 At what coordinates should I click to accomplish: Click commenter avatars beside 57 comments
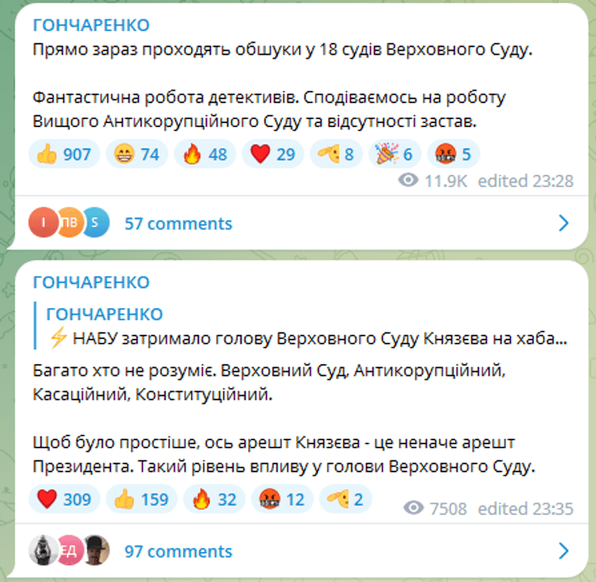pos(68,224)
